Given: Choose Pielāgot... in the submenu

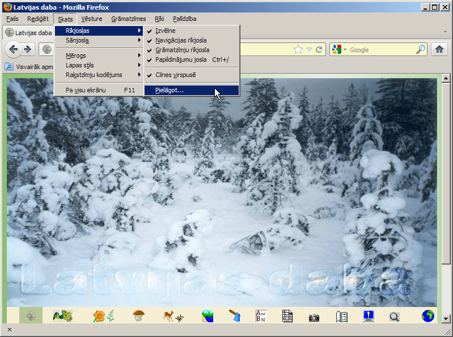Looking at the screenshot, I should (x=192, y=90).
